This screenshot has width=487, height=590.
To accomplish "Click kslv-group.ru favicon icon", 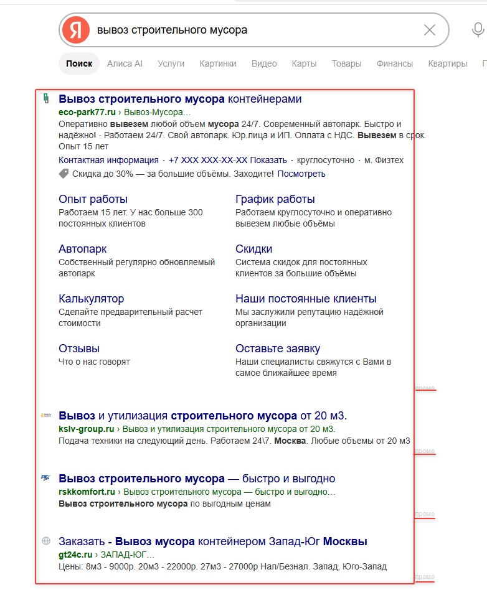I will click(46, 415).
